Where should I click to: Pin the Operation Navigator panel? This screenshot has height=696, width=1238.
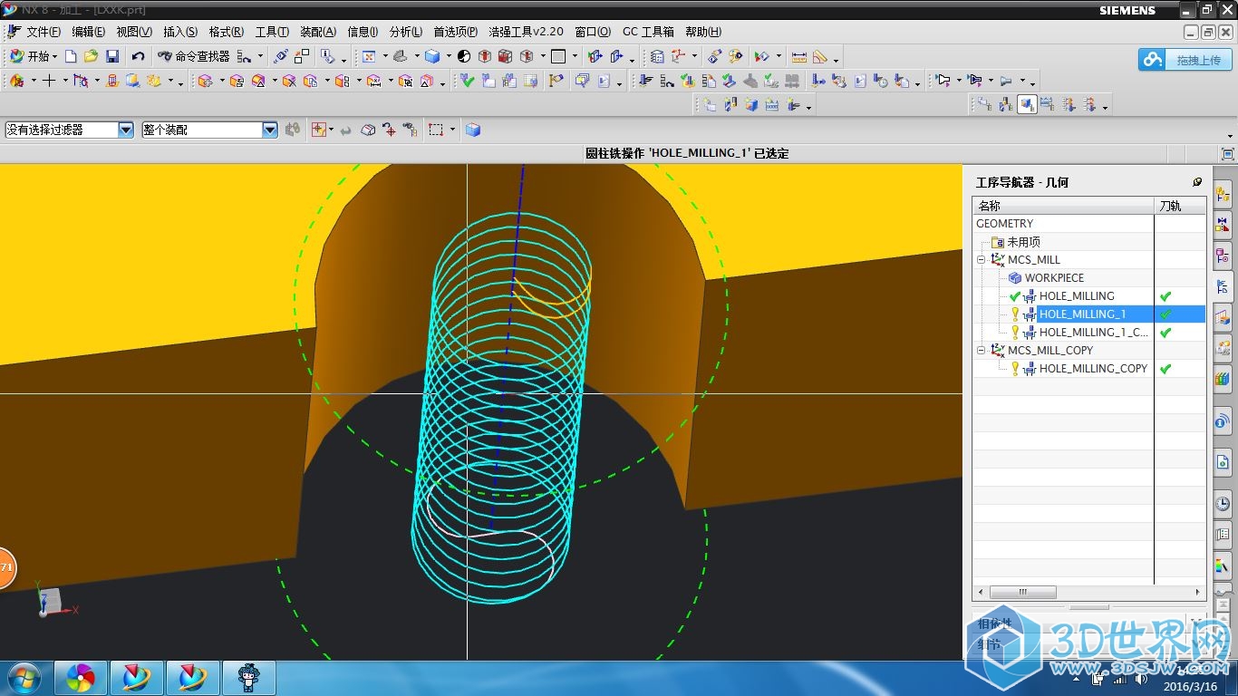click(x=1197, y=182)
